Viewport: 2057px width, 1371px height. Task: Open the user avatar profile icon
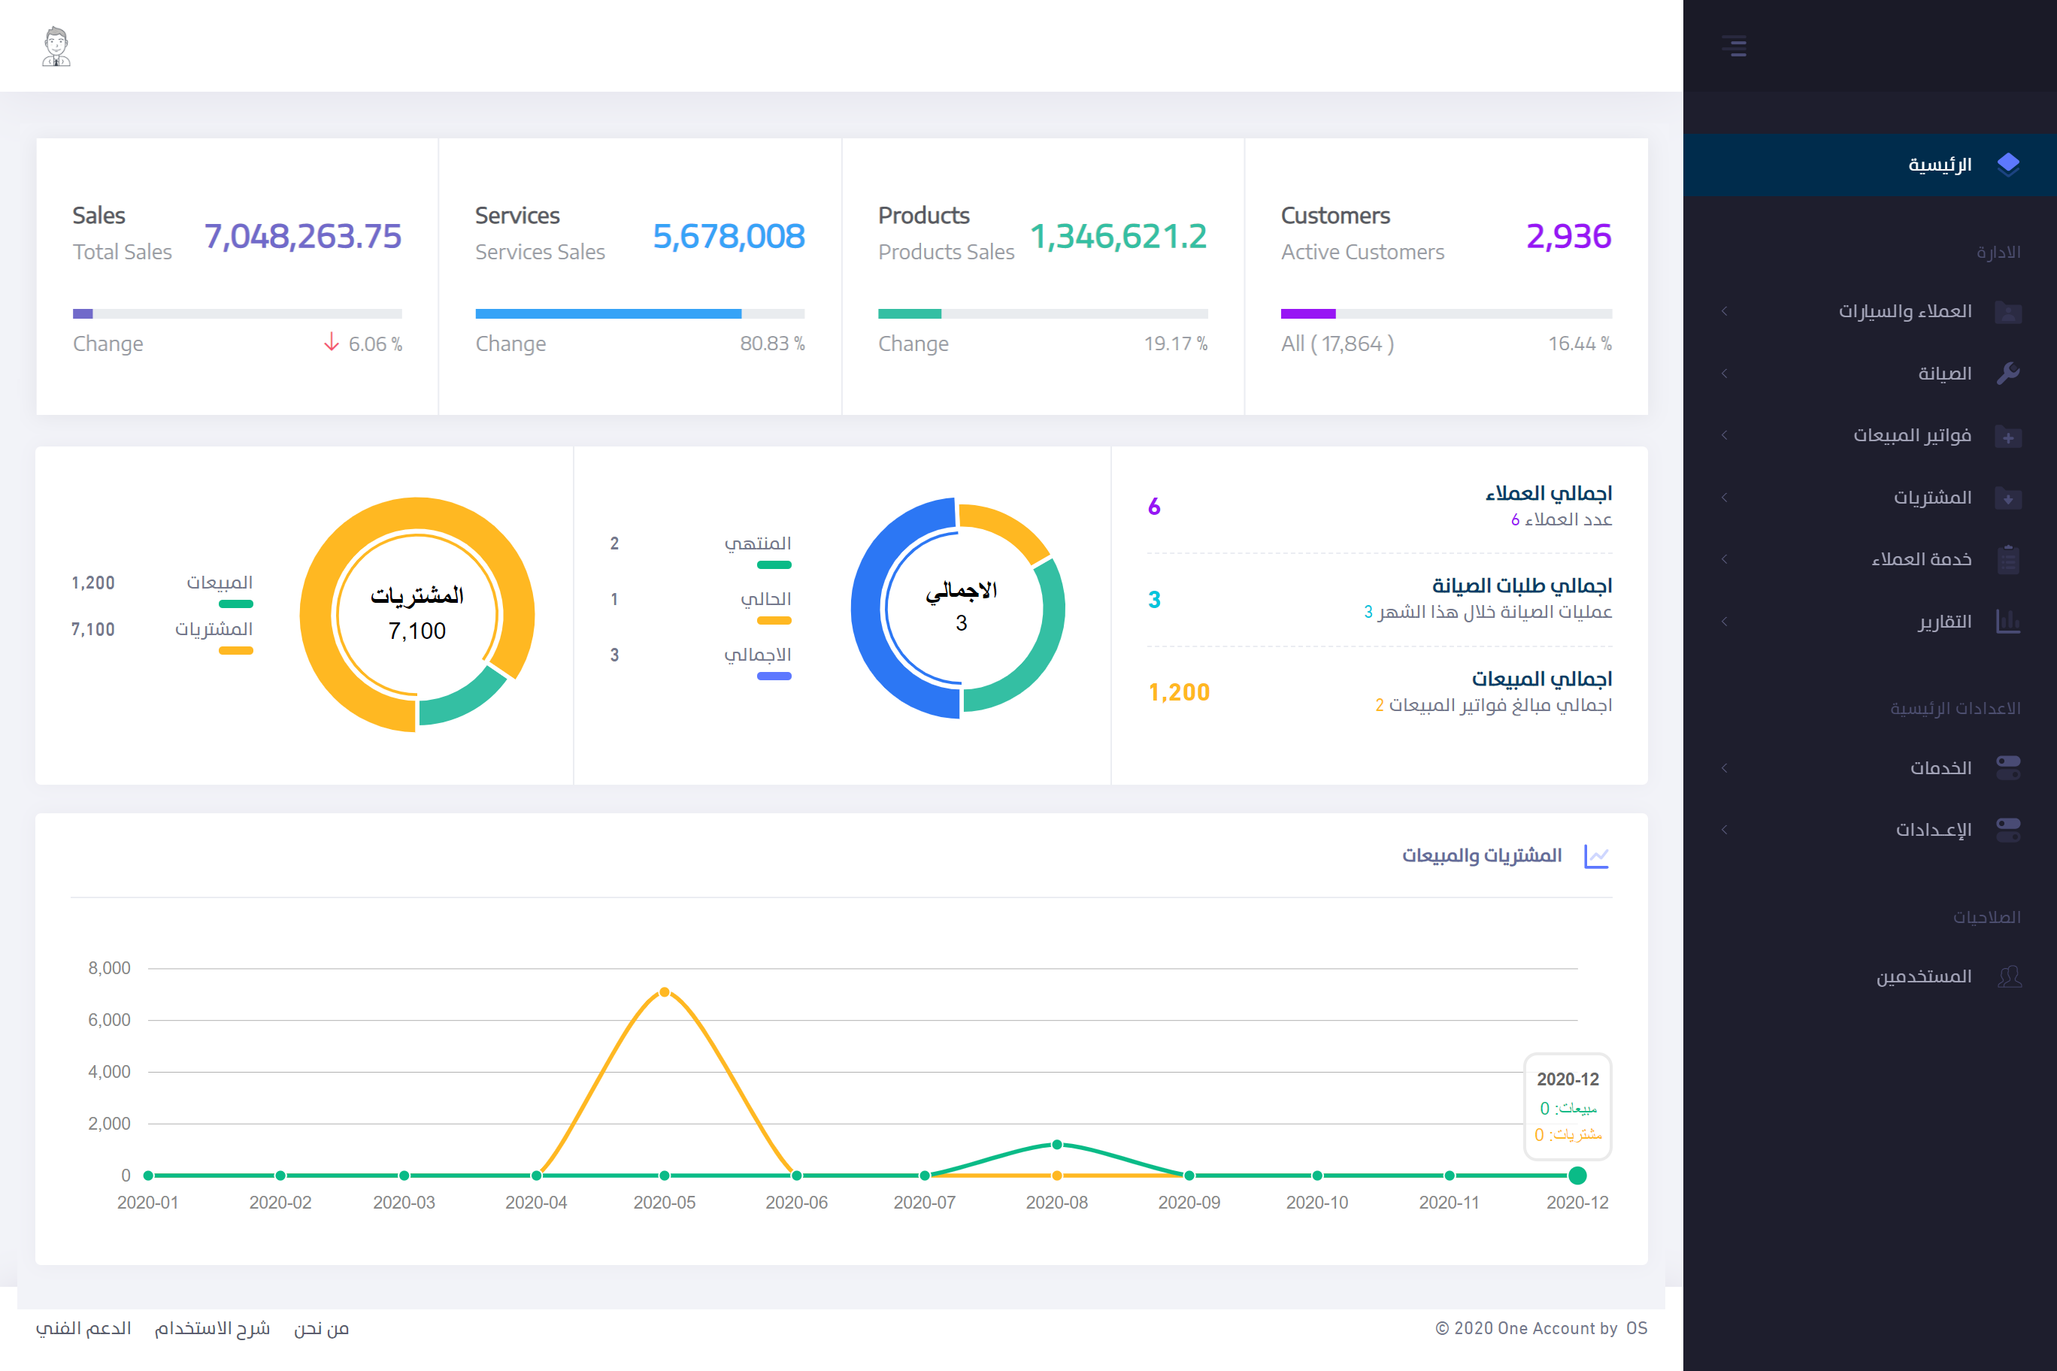(x=56, y=47)
